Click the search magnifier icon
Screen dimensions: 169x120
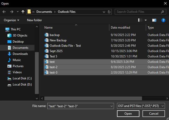pyautogui.click(x=162, y=12)
